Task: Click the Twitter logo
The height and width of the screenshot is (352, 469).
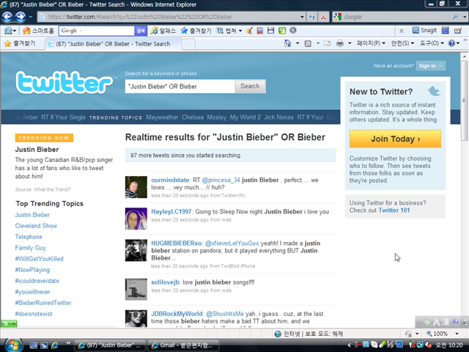Action: click(64, 83)
